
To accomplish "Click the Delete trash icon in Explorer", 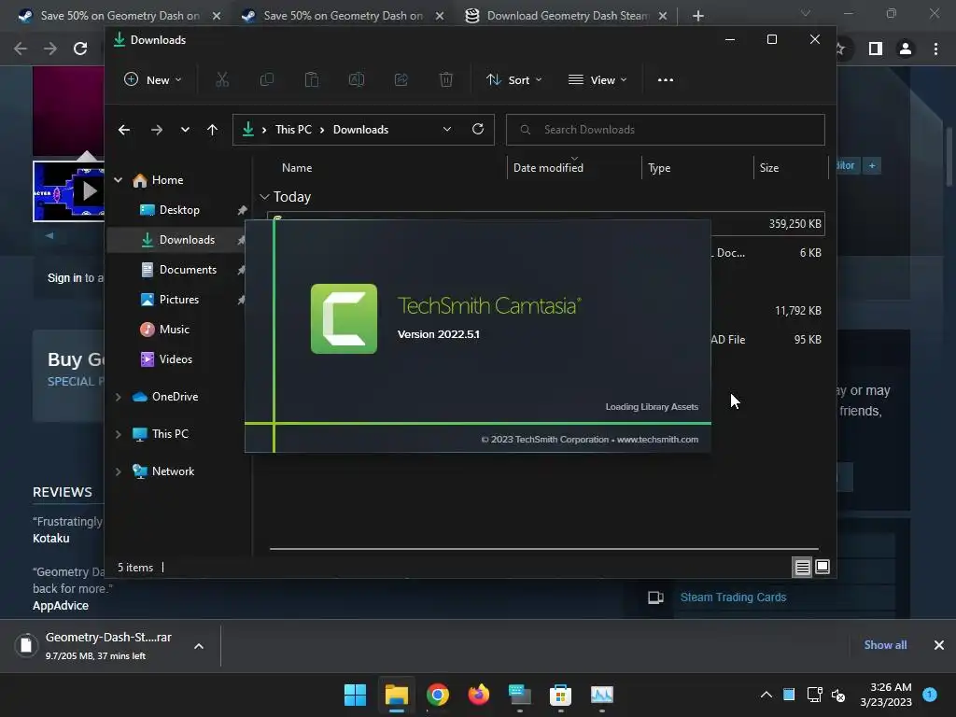I will (445, 80).
